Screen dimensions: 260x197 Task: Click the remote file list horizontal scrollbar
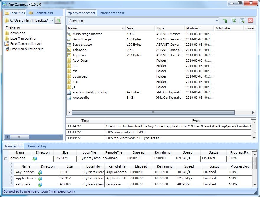pos(153,113)
